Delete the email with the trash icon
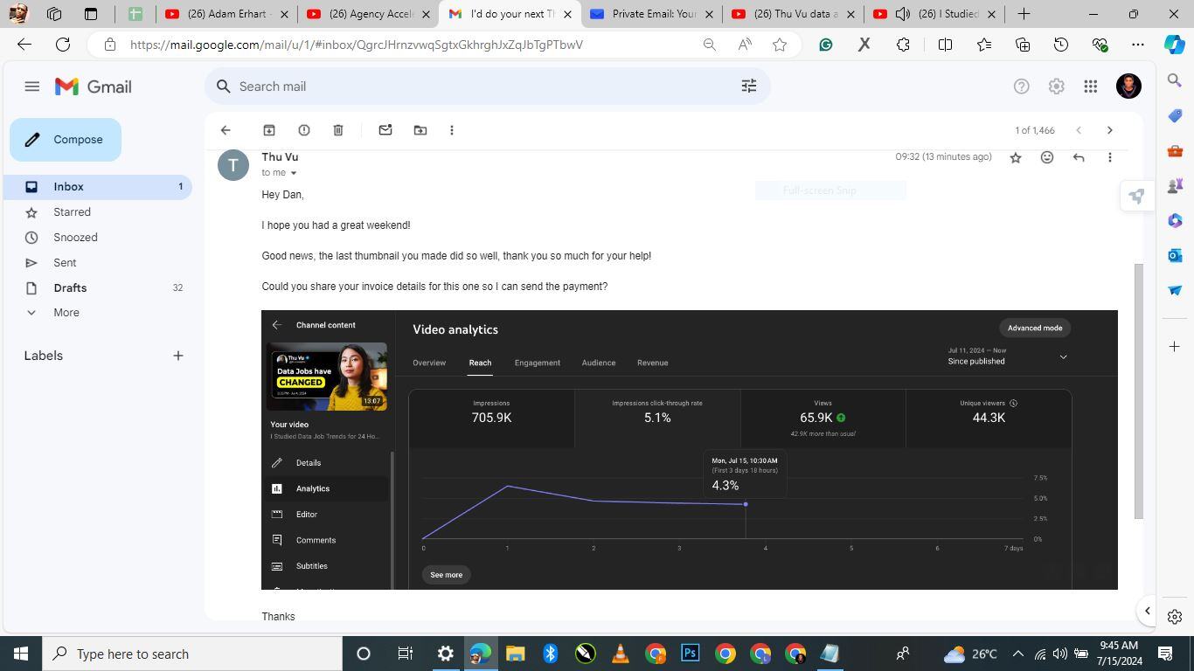1194x671 pixels. [338, 130]
